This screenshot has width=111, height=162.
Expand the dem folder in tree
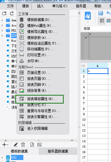click(x=2, y=20)
